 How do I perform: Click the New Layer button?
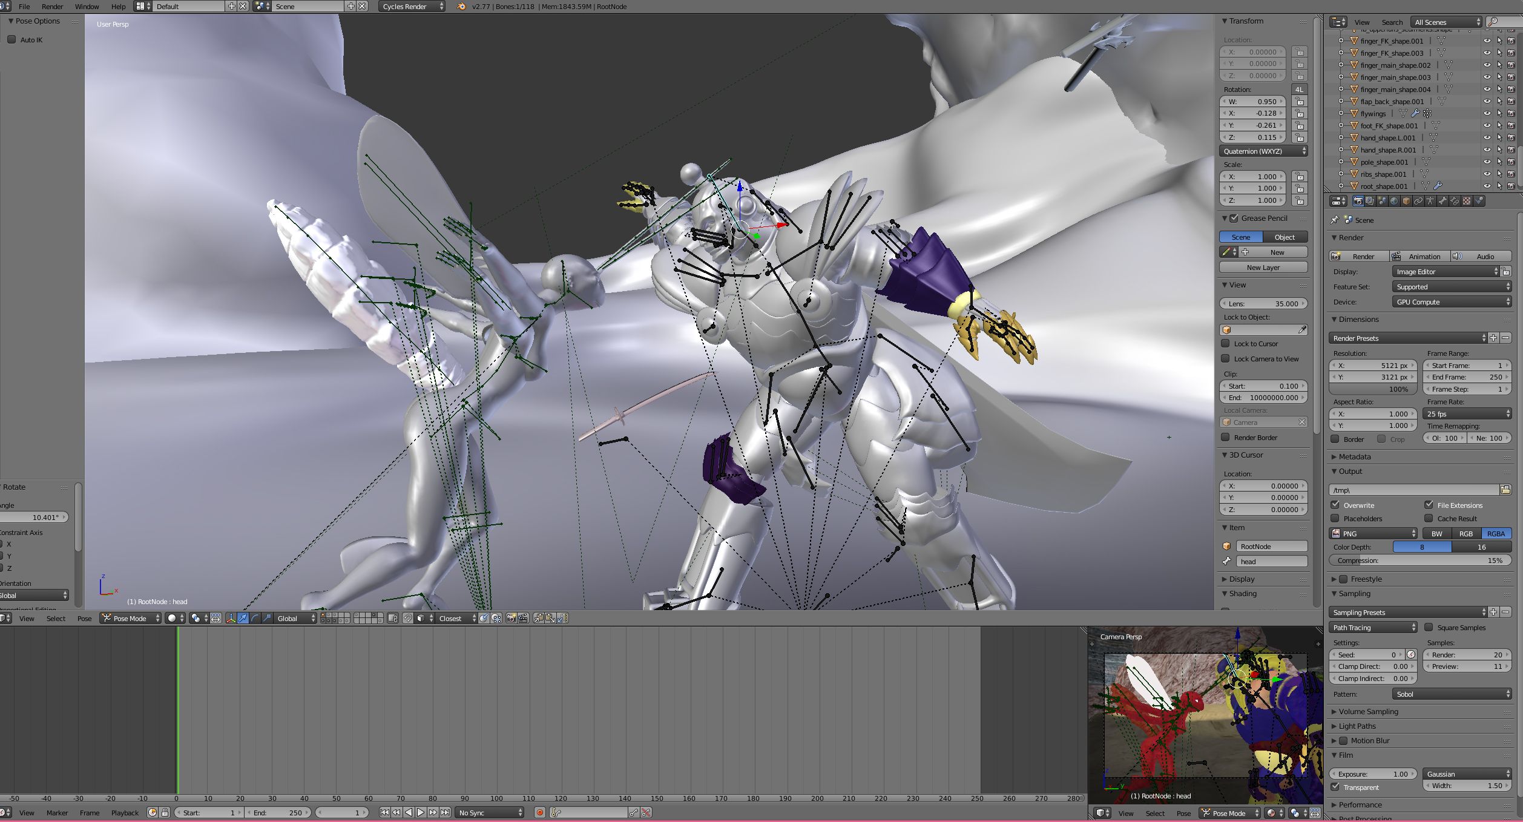coord(1263,268)
